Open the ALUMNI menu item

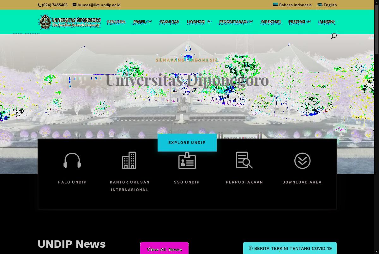pyautogui.click(x=327, y=22)
